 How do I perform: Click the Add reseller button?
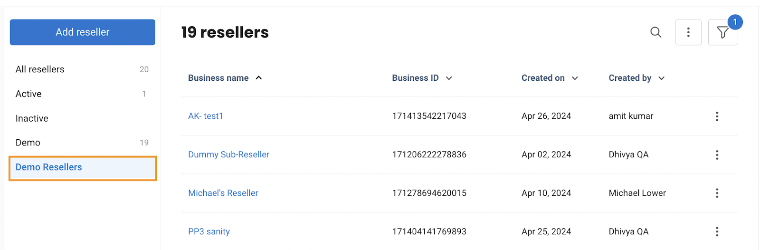click(x=83, y=32)
